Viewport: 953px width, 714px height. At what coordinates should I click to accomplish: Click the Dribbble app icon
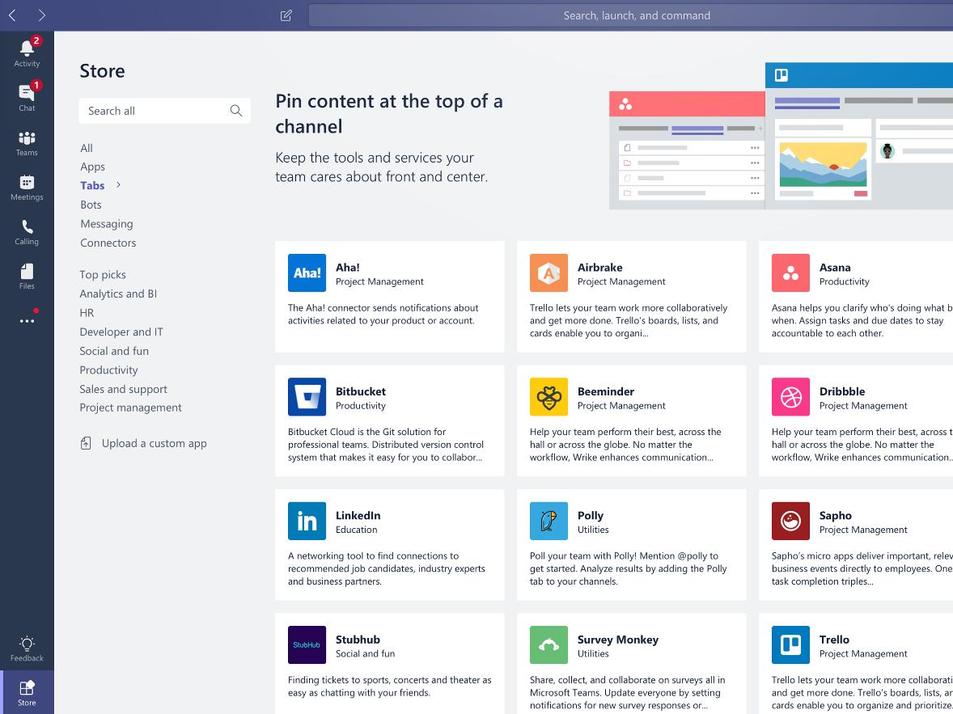pos(790,397)
